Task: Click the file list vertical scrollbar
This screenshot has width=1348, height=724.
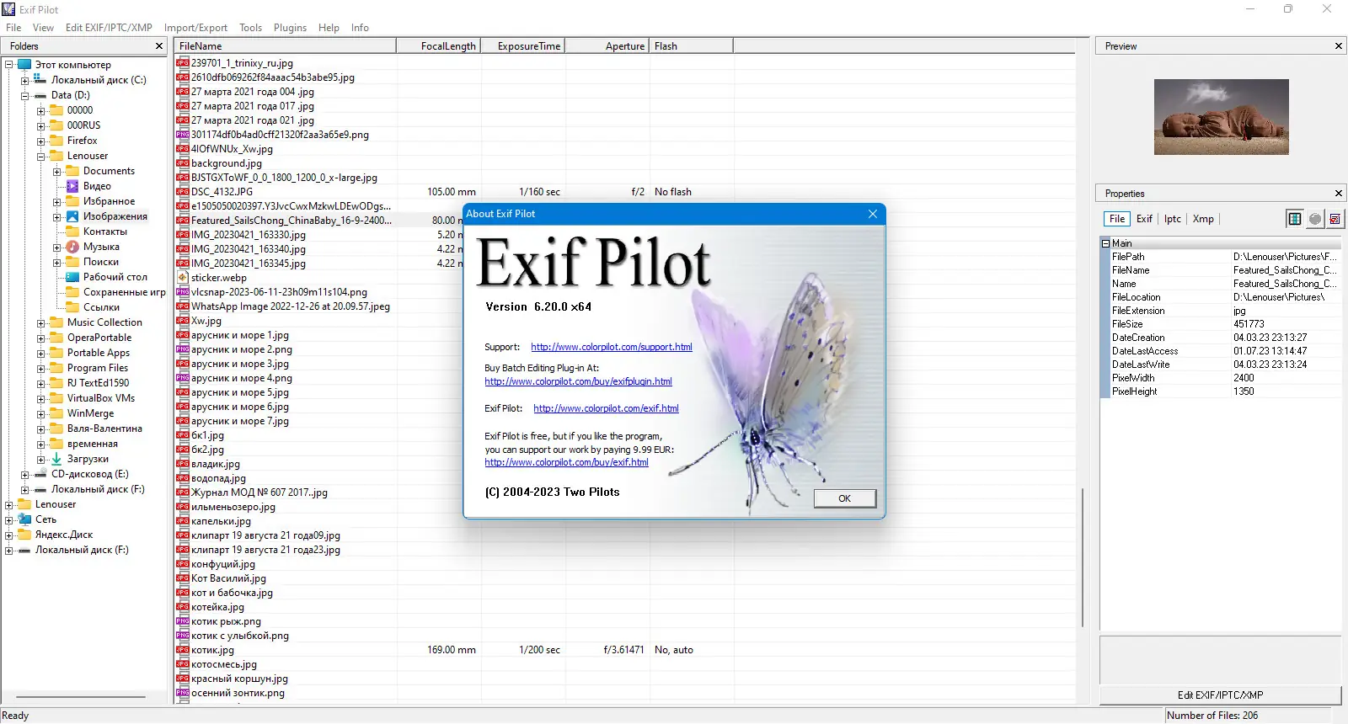Action: (x=1083, y=557)
